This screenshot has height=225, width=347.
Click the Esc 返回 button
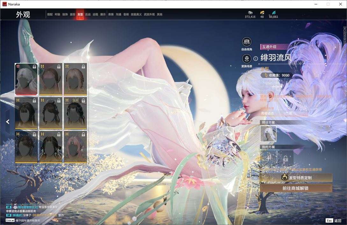(x=333, y=221)
